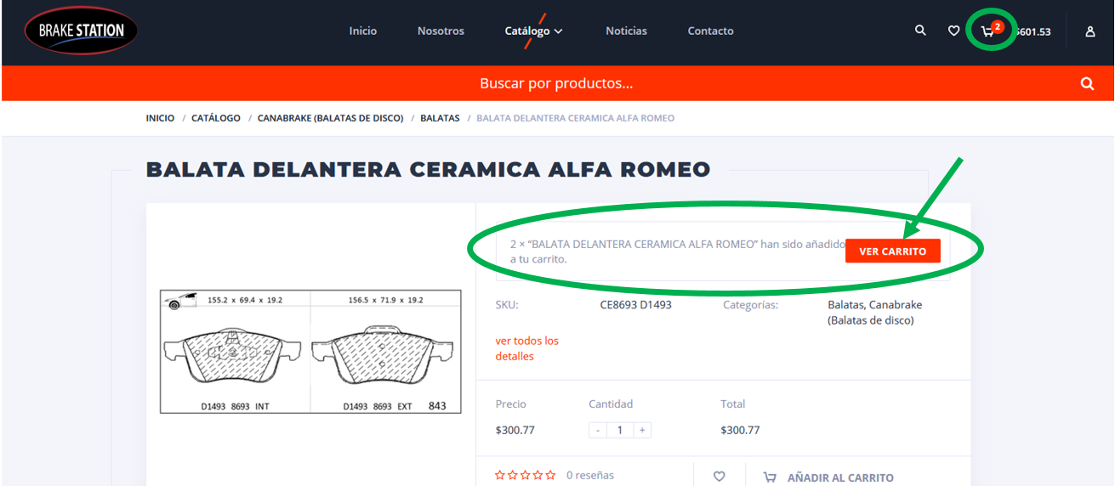
Task: Open the Noticias menu item
Action: (x=626, y=31)
